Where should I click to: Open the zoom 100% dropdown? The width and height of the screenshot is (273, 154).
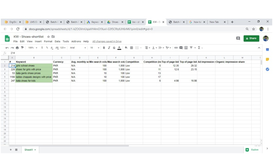coord(33,48)
